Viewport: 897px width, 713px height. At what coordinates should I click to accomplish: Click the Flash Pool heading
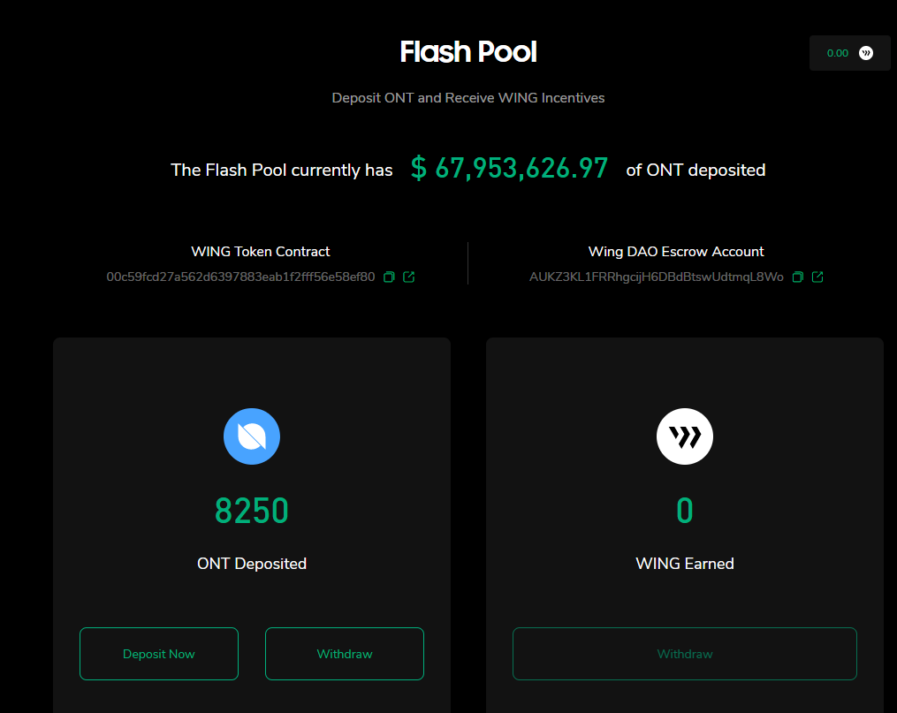468,52
